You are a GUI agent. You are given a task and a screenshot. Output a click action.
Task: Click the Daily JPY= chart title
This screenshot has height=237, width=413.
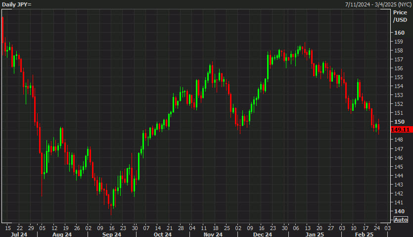pos(17,4)
